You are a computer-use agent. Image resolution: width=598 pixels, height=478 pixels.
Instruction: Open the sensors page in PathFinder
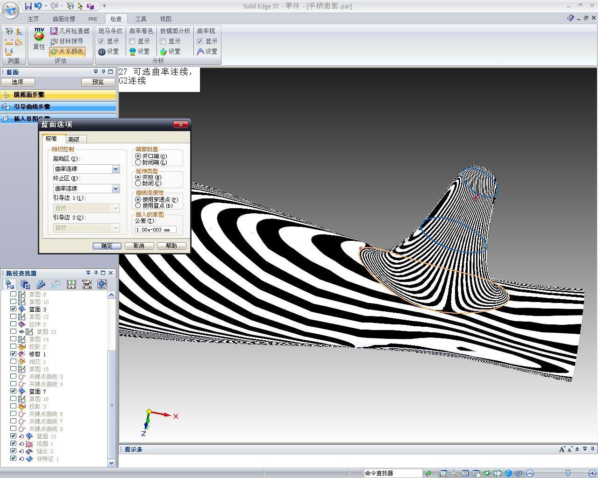tap(71, 284)
